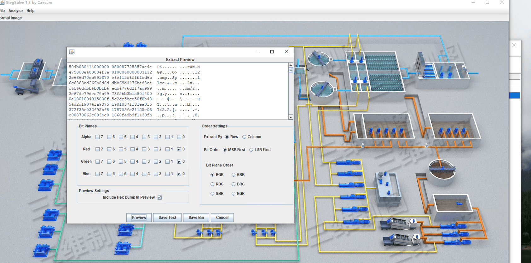Click the close X in the background window at right
This screenshot has height=263, width=531.
point(514,45)
